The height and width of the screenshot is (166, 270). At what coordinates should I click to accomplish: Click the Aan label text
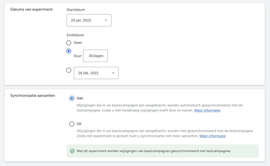[80, 98]
